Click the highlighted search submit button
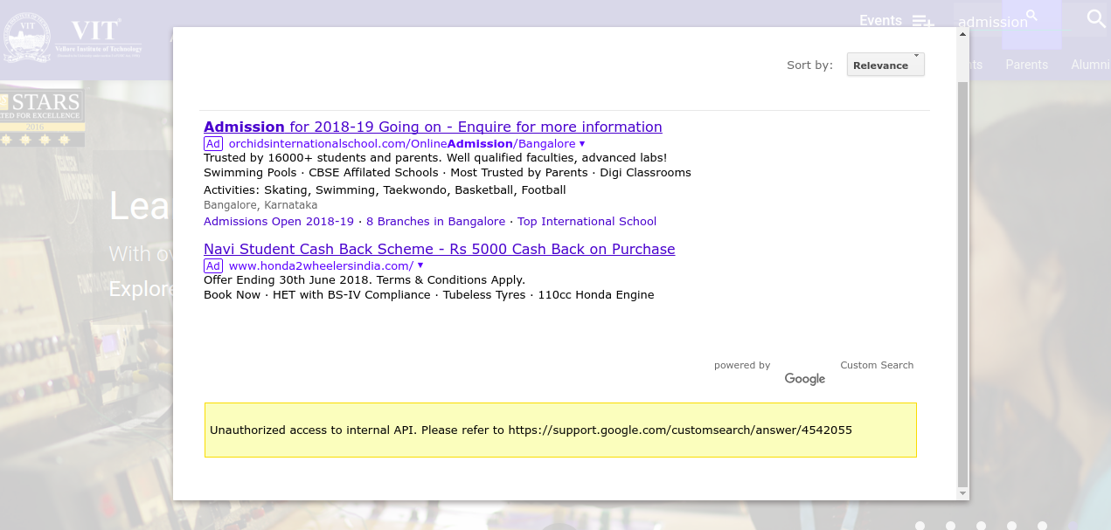This screenshot has width=1111, height=530. tap(1031, 24)
